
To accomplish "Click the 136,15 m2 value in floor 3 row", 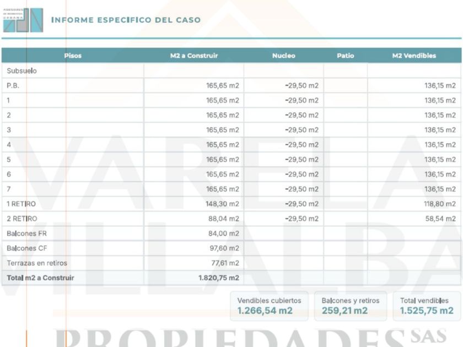I will pyautogui.click(x=440, y=130).
